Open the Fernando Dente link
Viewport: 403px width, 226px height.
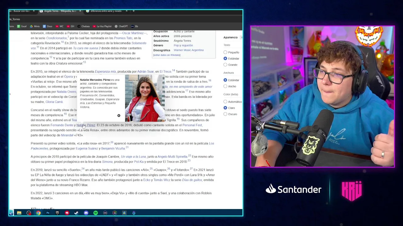[62, 125]
